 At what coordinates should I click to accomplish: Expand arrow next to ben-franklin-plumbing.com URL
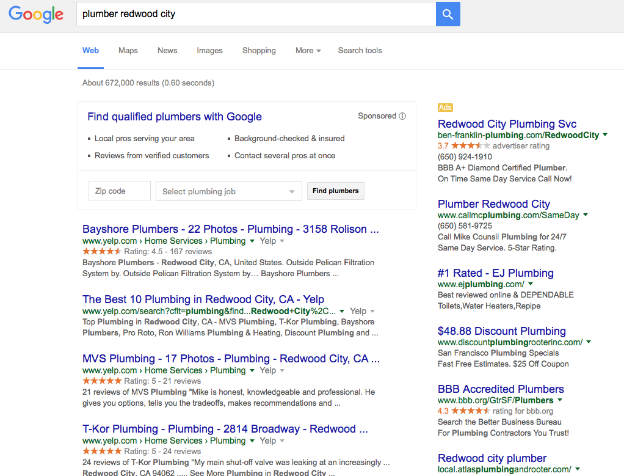(x=605, y=135)
